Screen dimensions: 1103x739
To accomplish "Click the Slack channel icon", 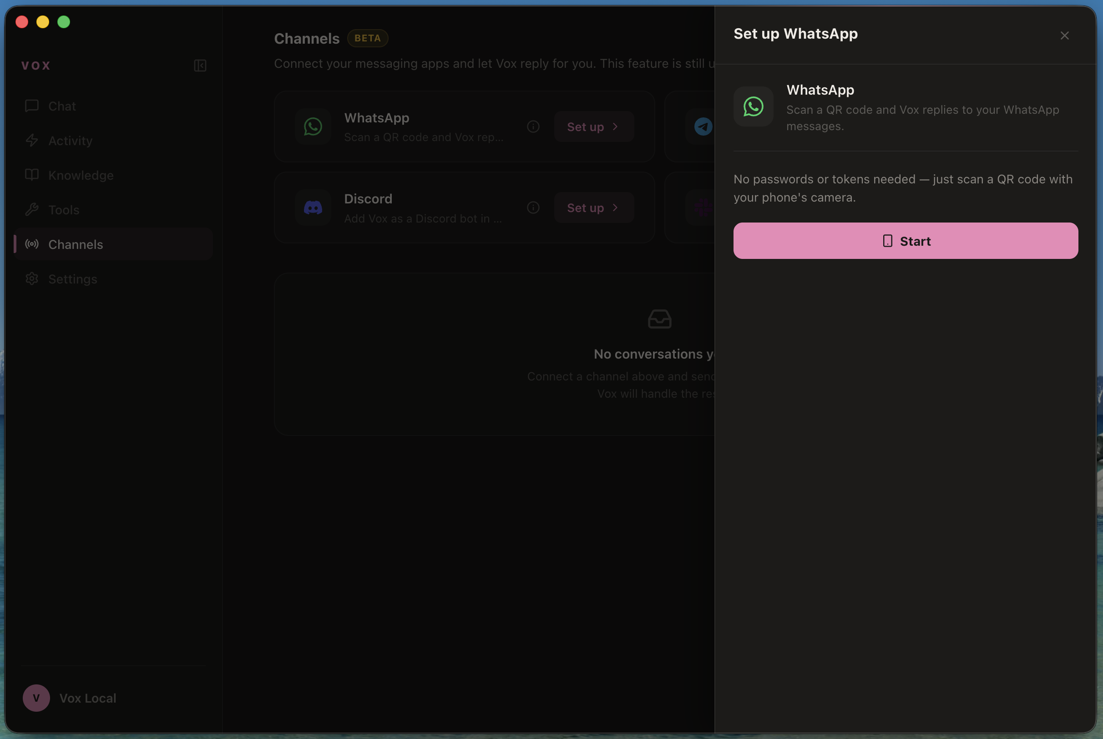I will [703, 208].
